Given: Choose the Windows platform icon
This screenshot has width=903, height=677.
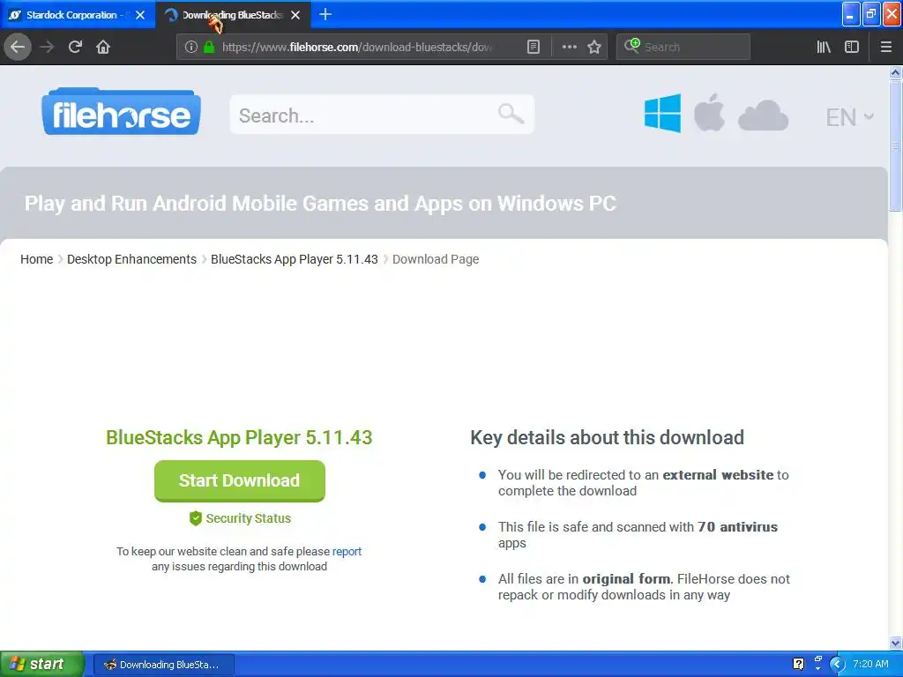Looking at the screenshot, I should pos(662,113).
